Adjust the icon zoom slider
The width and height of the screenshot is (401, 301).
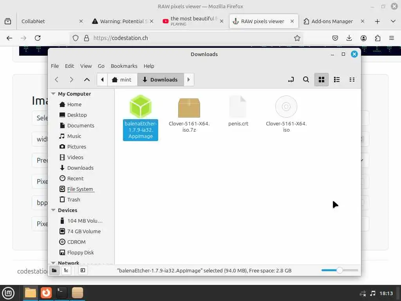coord(340,270)
